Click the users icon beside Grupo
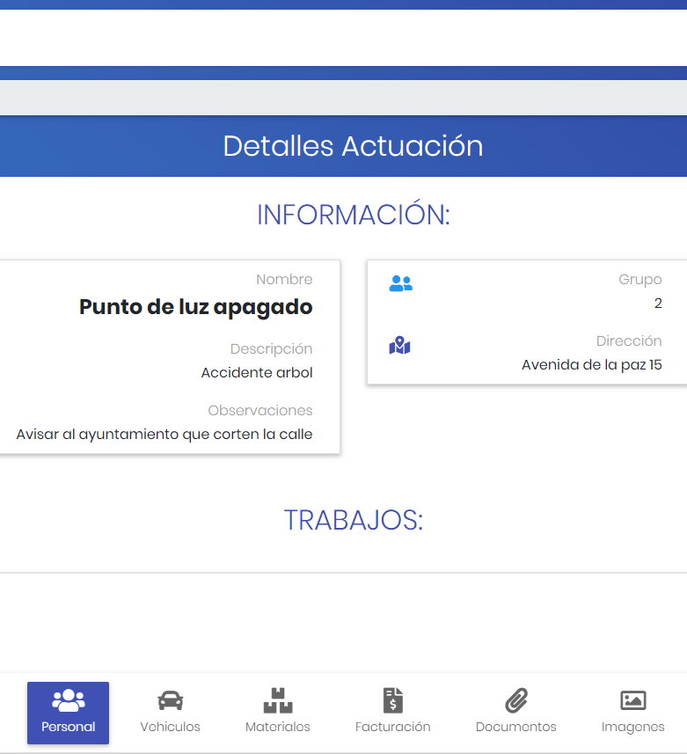The height and width of the screenshot is (754, 687). 400,284
